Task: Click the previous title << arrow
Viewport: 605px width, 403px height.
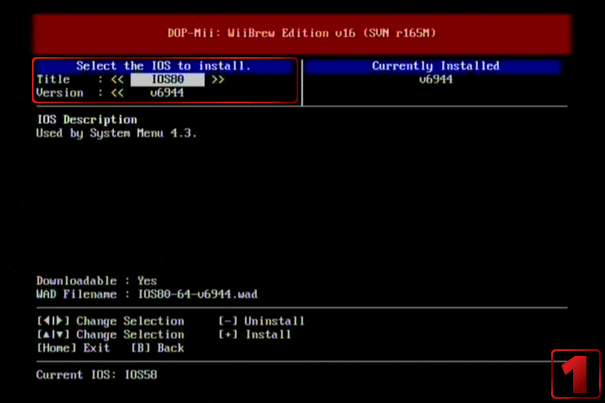Action: pos(118,80)
